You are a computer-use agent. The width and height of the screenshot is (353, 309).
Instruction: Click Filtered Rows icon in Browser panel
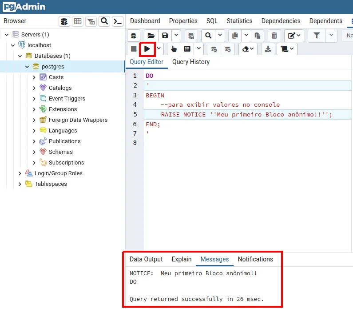tap(91, 21)
